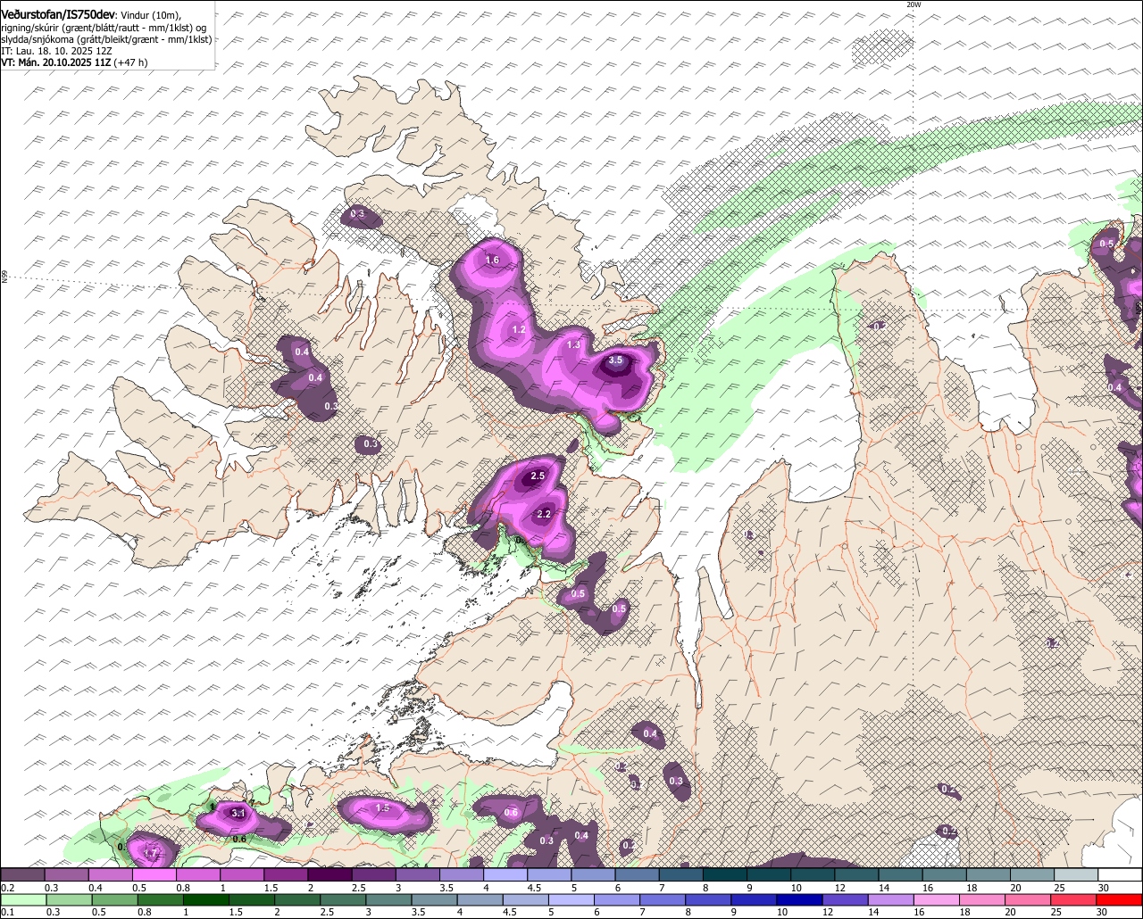Click the 1.2 precipitation value on the map

pyautogui.click(x=519, y=330)
